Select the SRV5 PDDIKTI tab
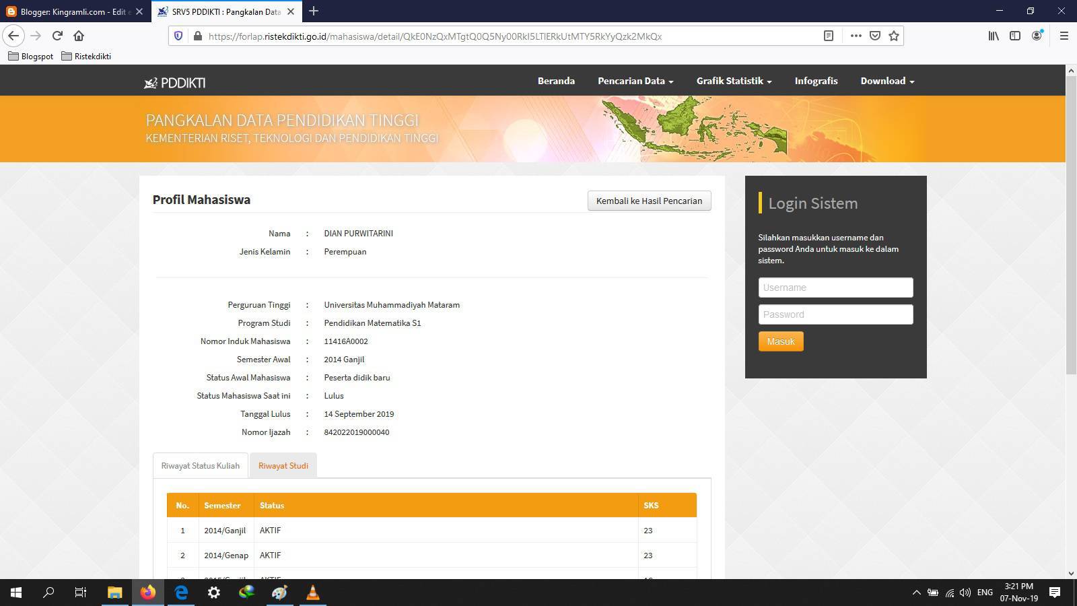 [227, 11]
